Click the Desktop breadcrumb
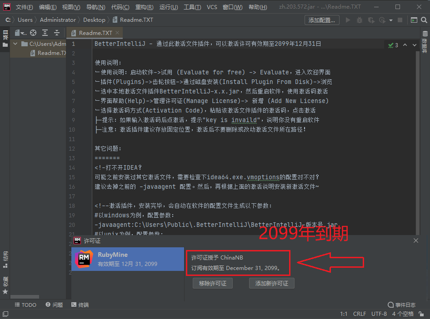 [x=94, y=20]
